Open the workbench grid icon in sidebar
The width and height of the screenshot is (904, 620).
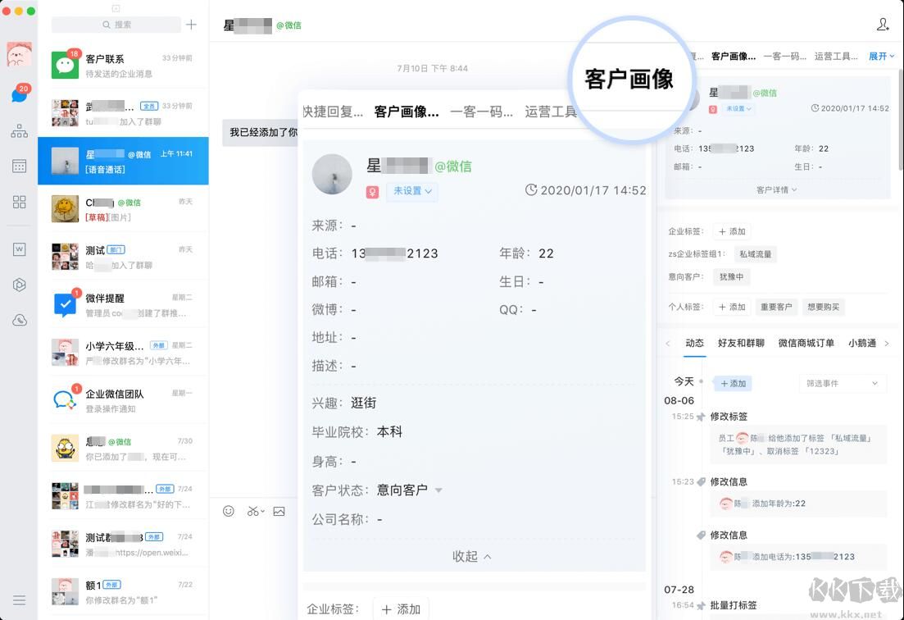18,202
